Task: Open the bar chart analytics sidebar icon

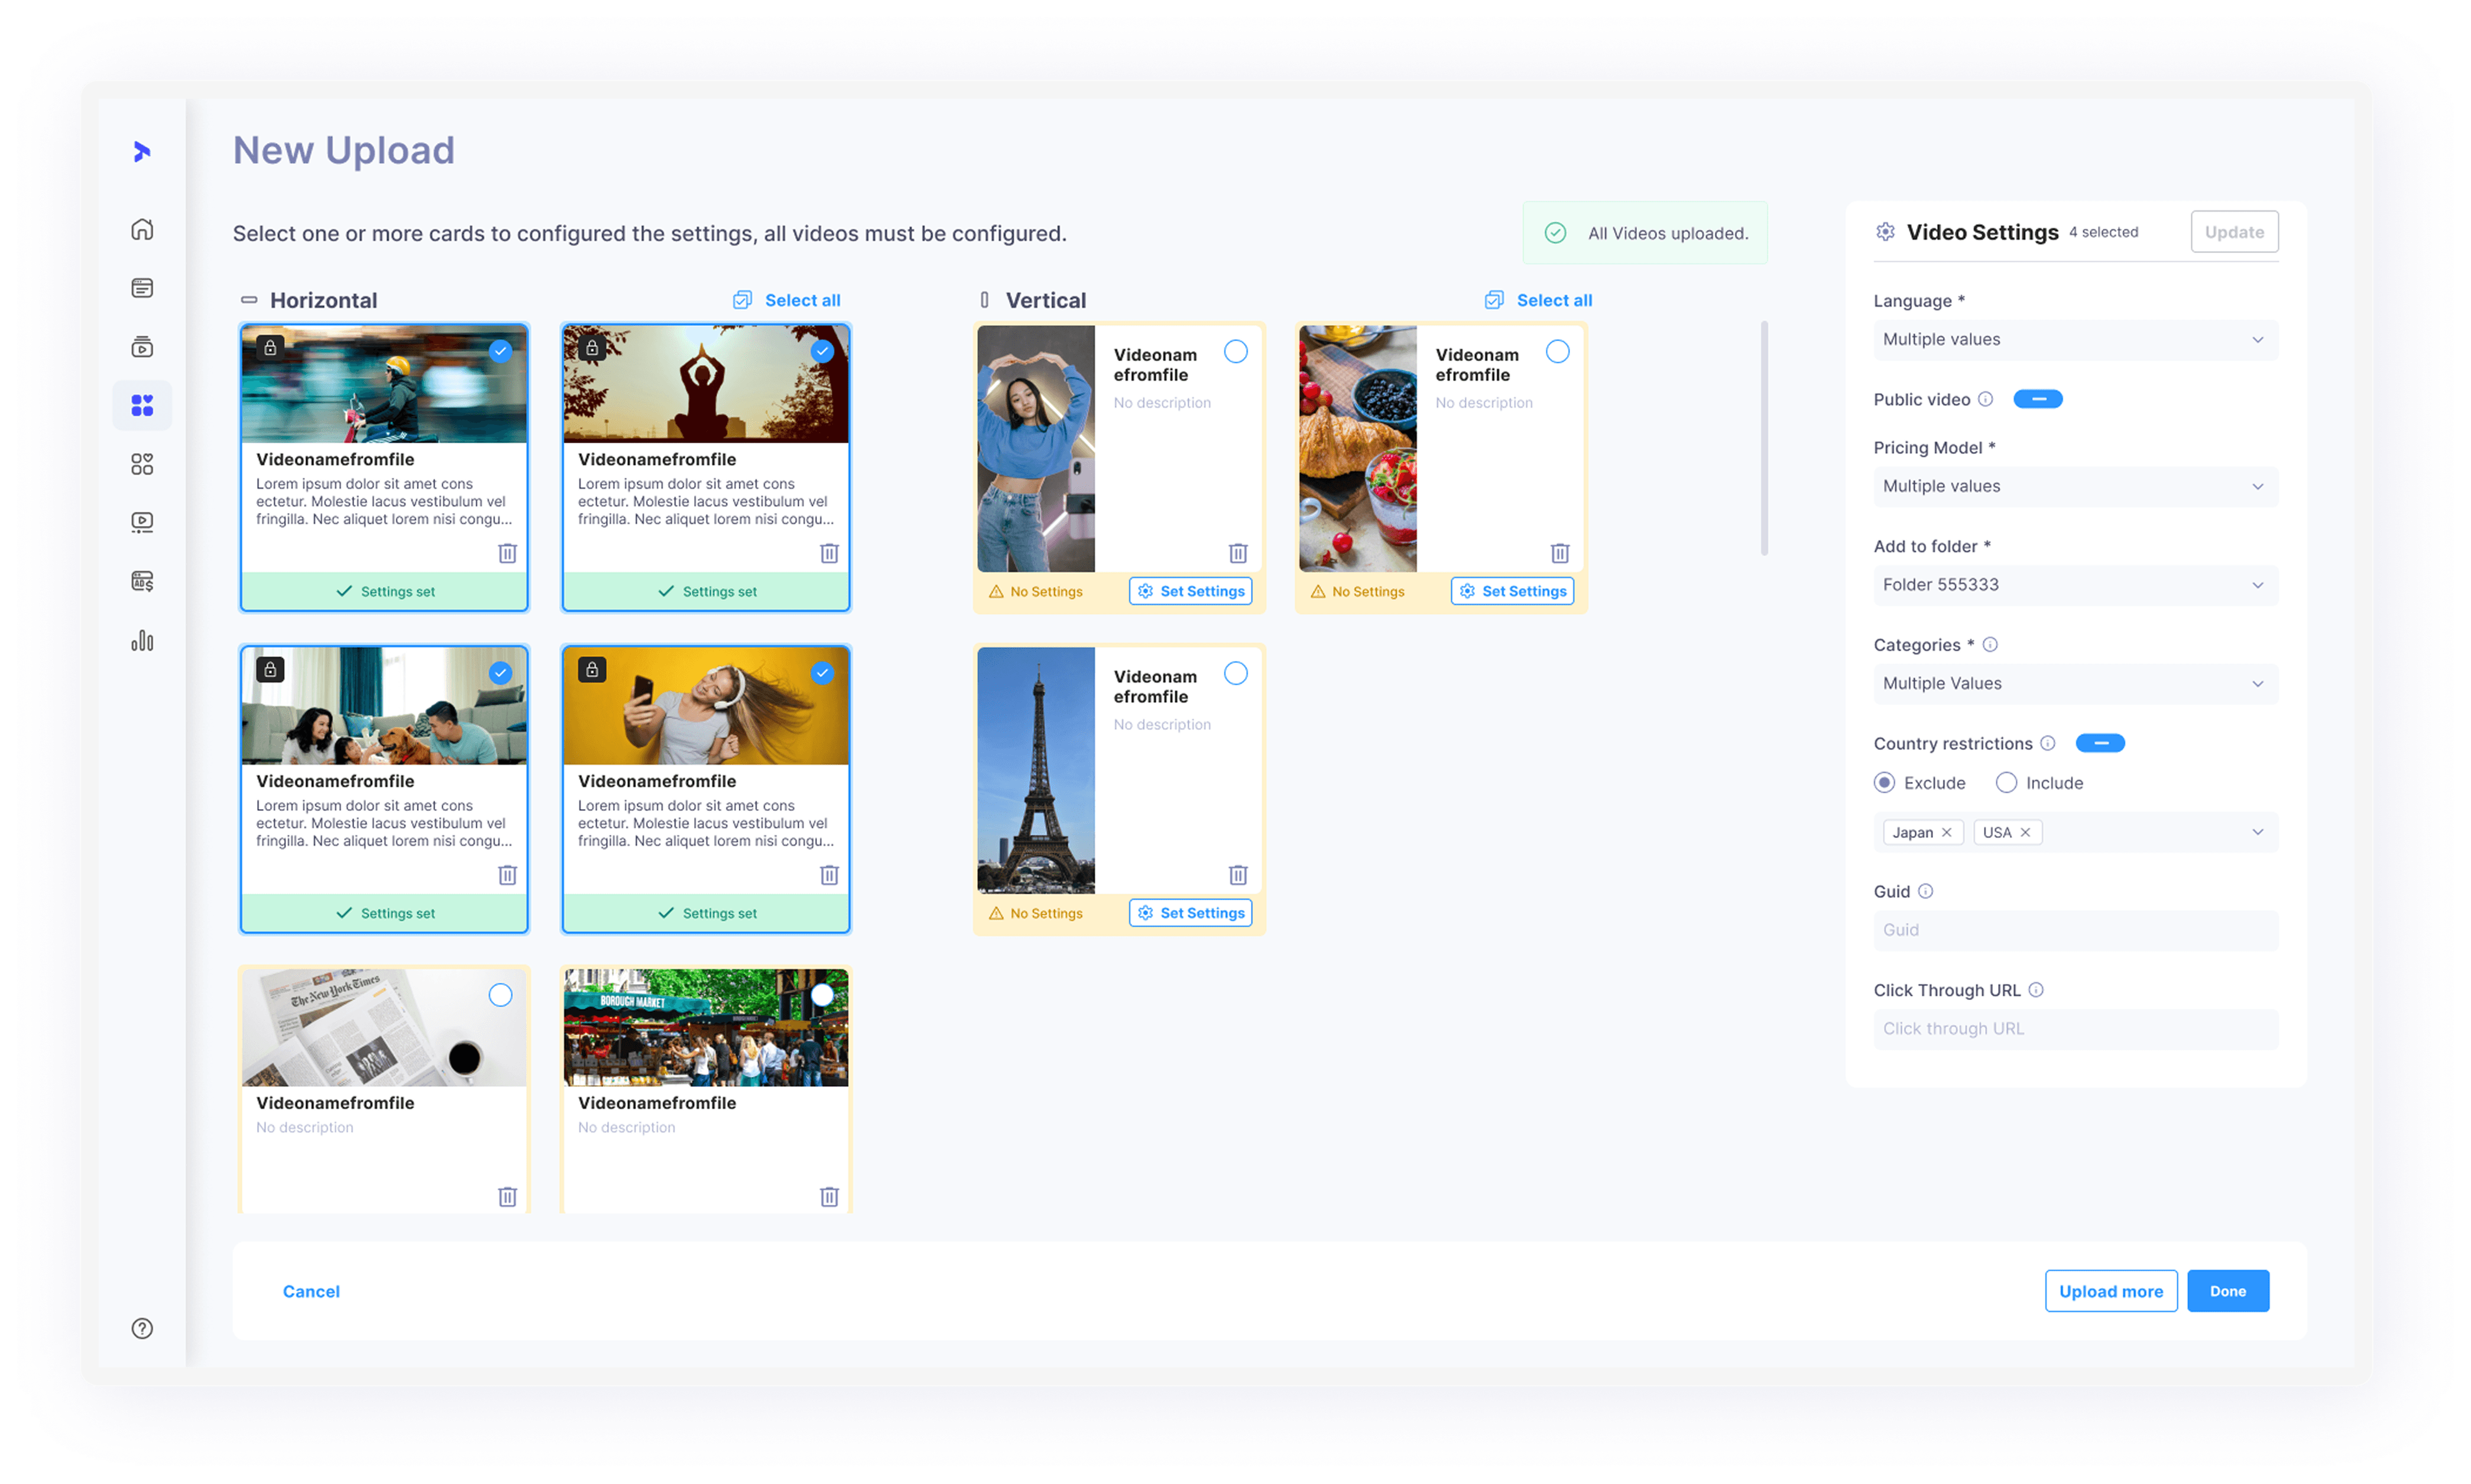Action: click(x=142, y=640)
